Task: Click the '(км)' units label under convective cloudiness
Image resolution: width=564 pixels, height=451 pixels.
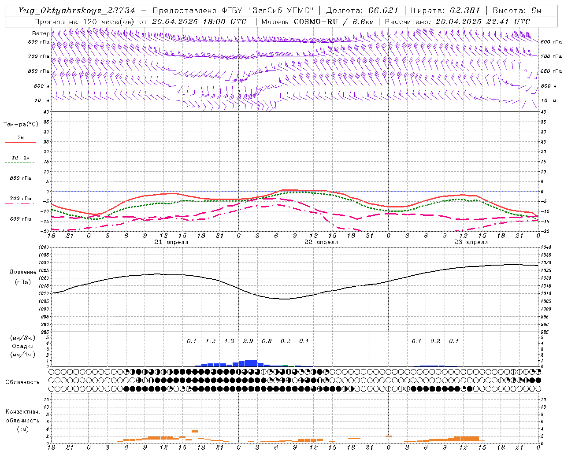Action: (23, 429)
